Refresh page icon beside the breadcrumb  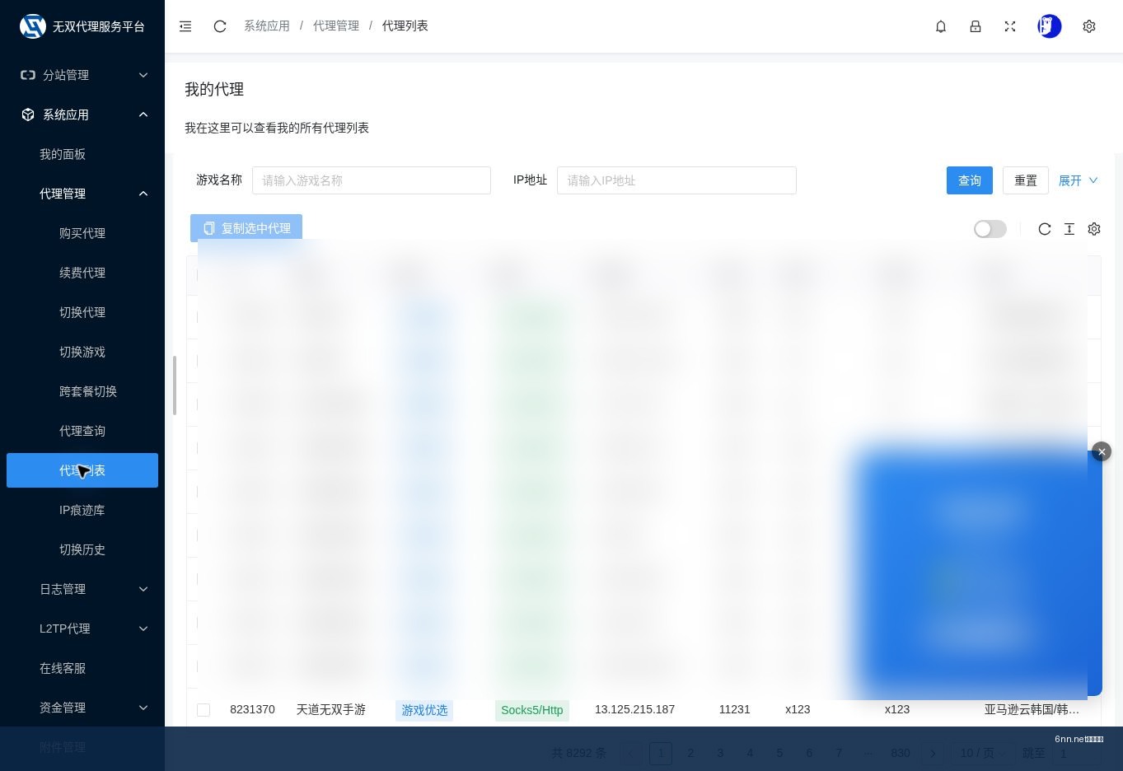220,26
